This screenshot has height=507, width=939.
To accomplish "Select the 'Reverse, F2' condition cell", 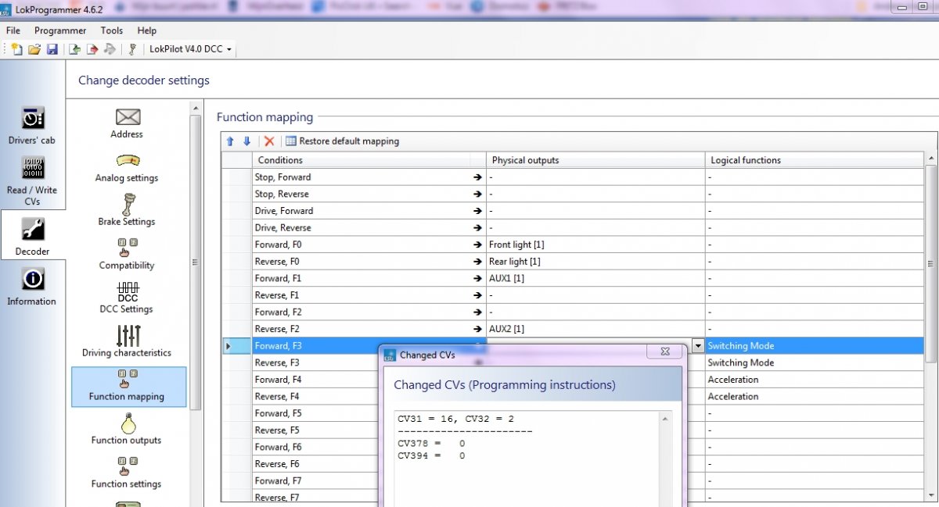I will 369,329.
